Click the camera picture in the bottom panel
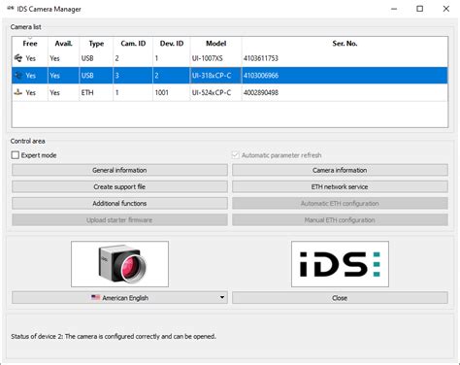460x365 pixels. pyautogui.click(x=119, y=264)
